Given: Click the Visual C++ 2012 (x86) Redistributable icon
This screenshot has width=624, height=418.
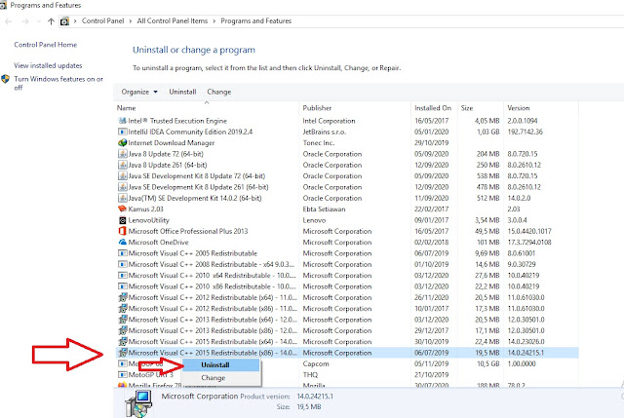Looking at the screenshot, I should [123, 308].
